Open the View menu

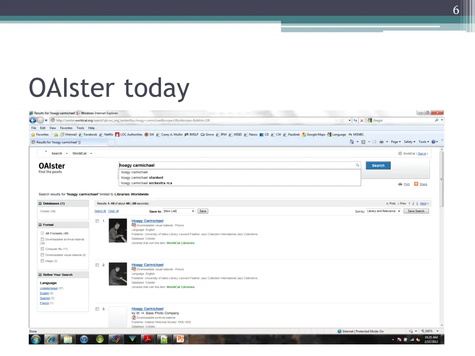(53, 128)
